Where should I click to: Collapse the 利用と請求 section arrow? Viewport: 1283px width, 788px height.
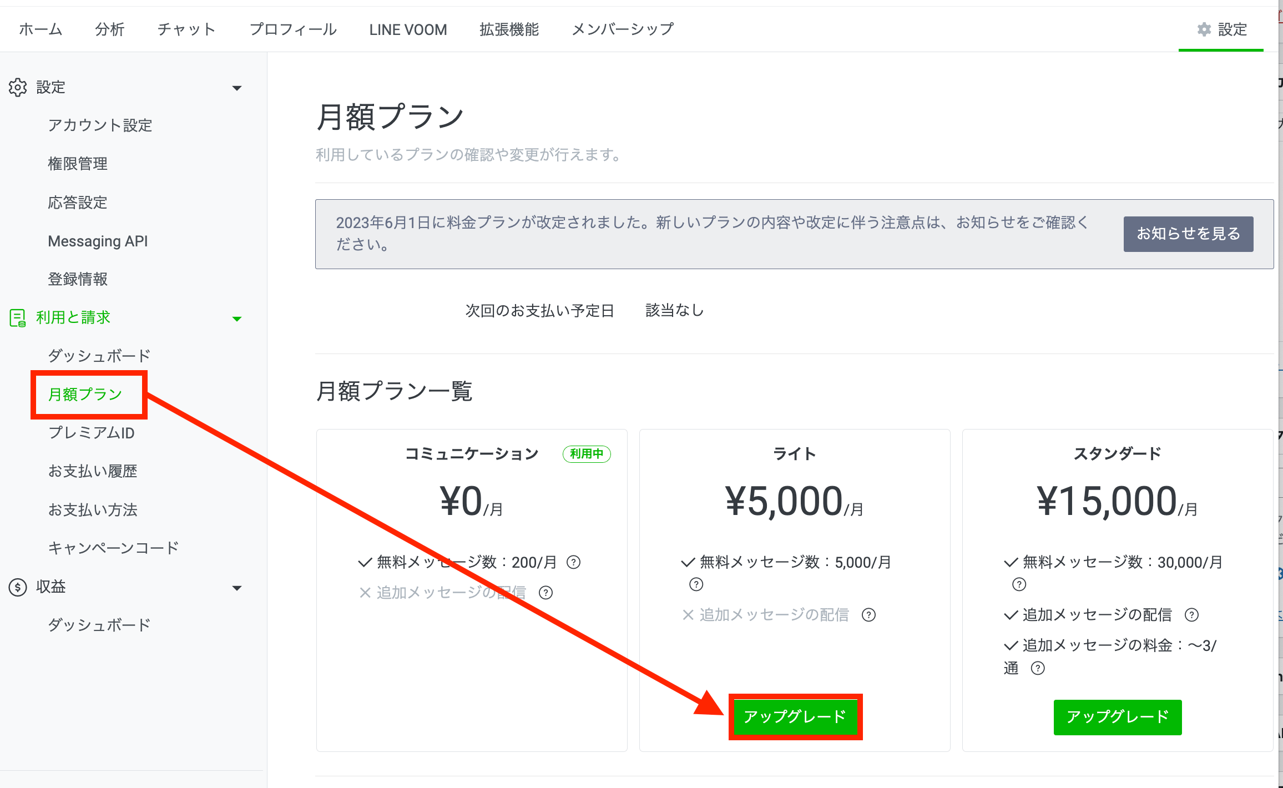237,319
